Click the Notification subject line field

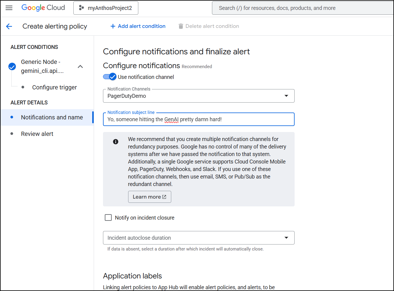coord(198,119)
